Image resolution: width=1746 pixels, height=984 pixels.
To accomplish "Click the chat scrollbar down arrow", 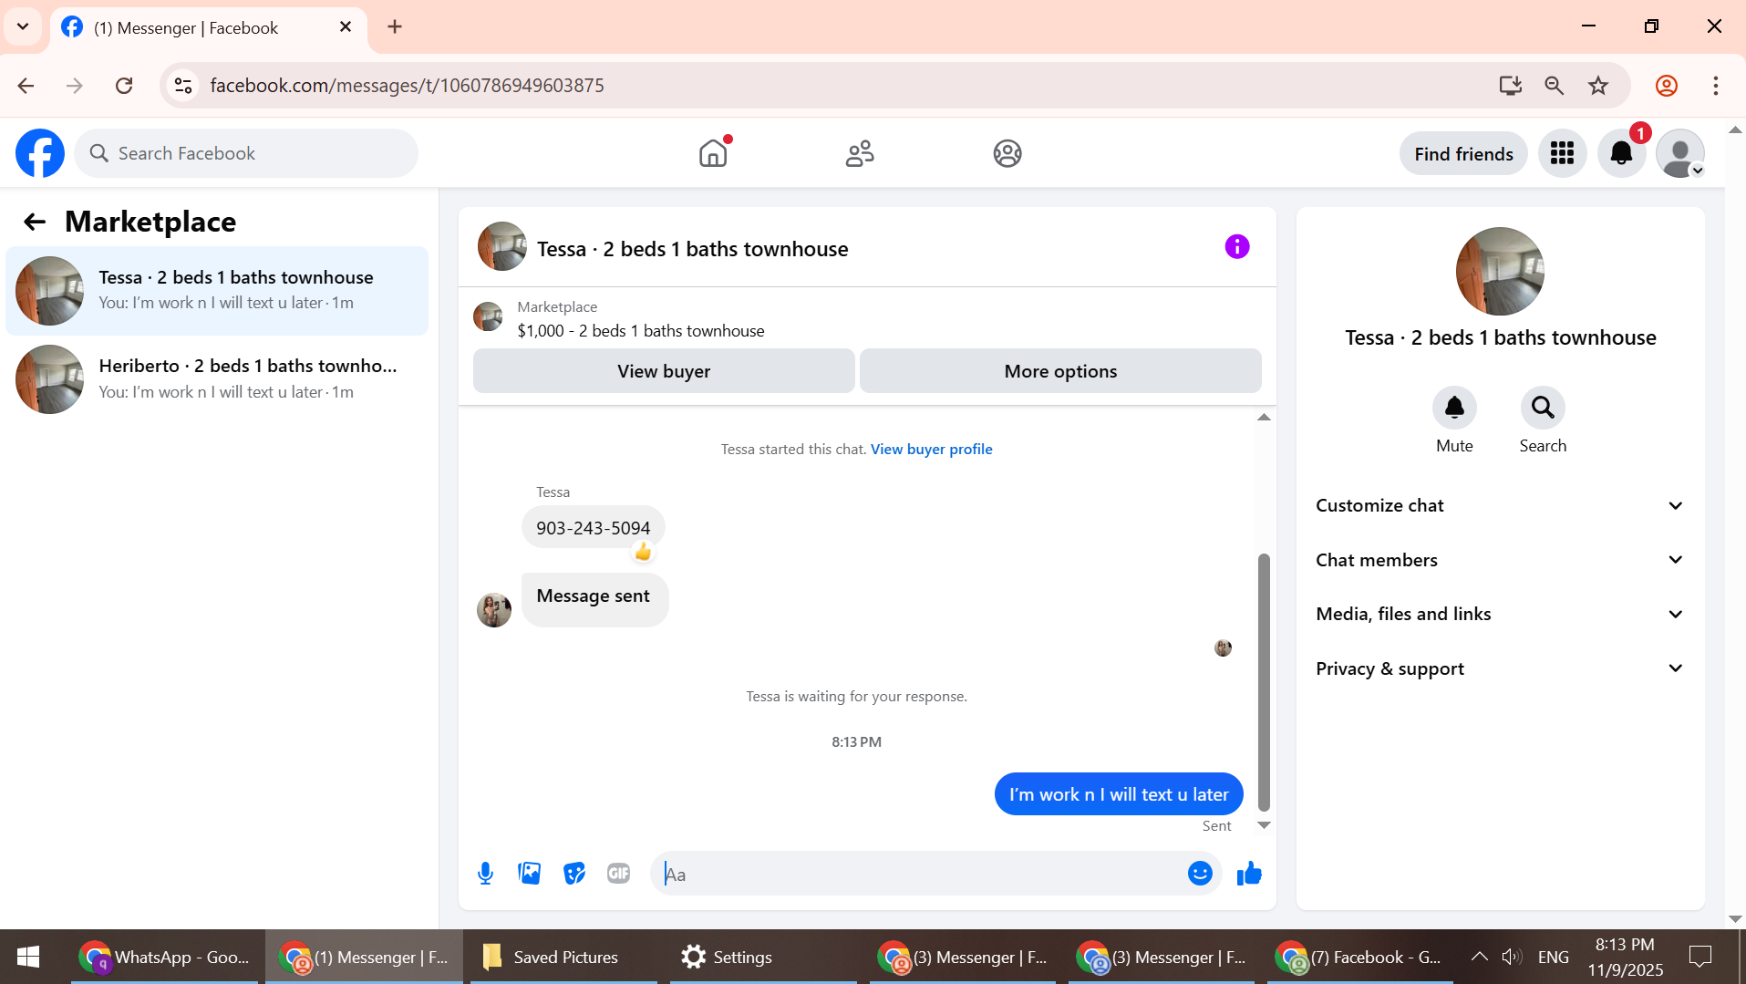I will pos(1264,825).
